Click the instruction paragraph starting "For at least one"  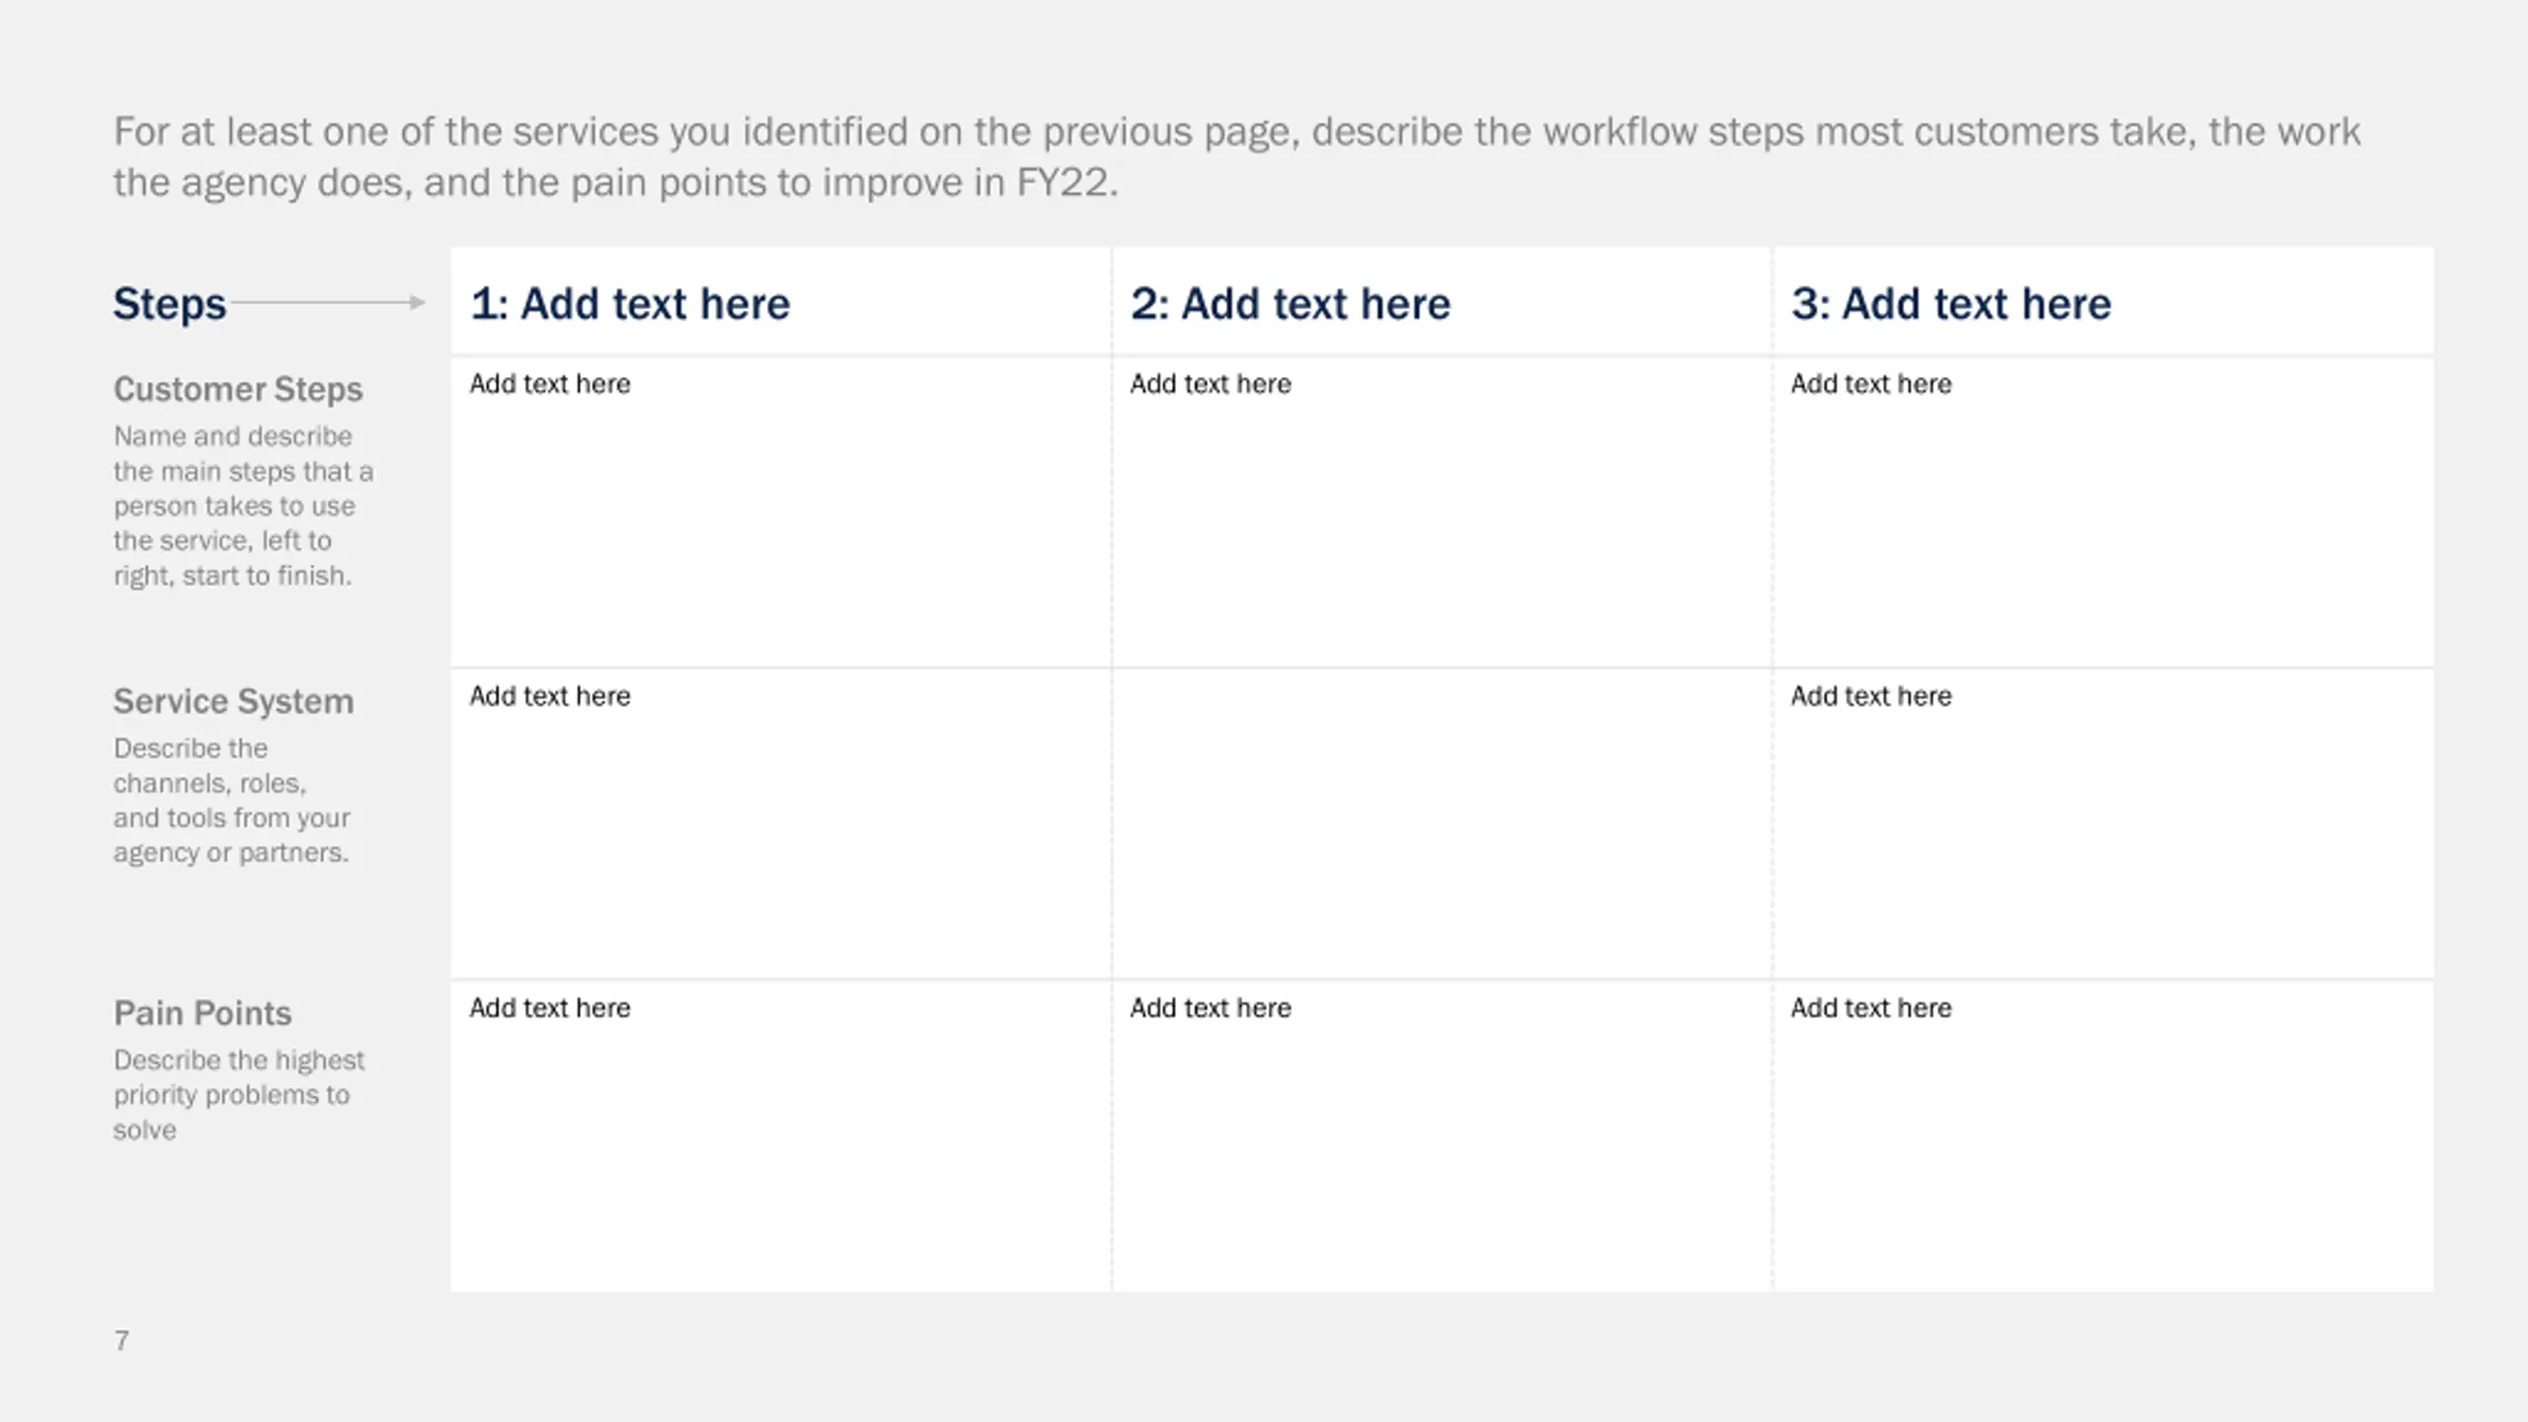point(1236,157)
